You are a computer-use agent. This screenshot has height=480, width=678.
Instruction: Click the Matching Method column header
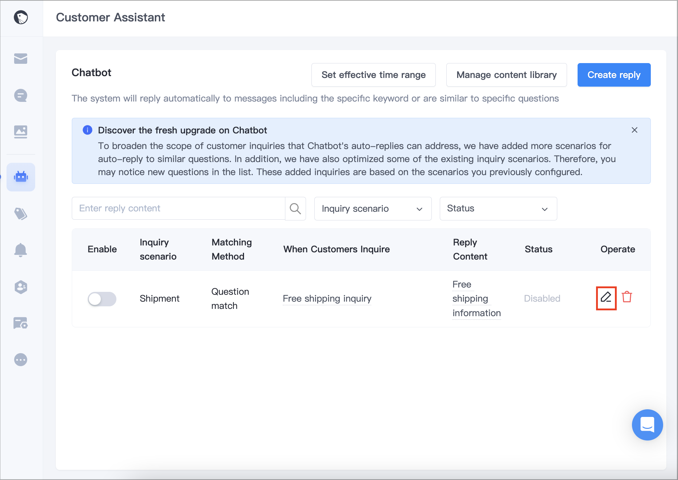232,249
